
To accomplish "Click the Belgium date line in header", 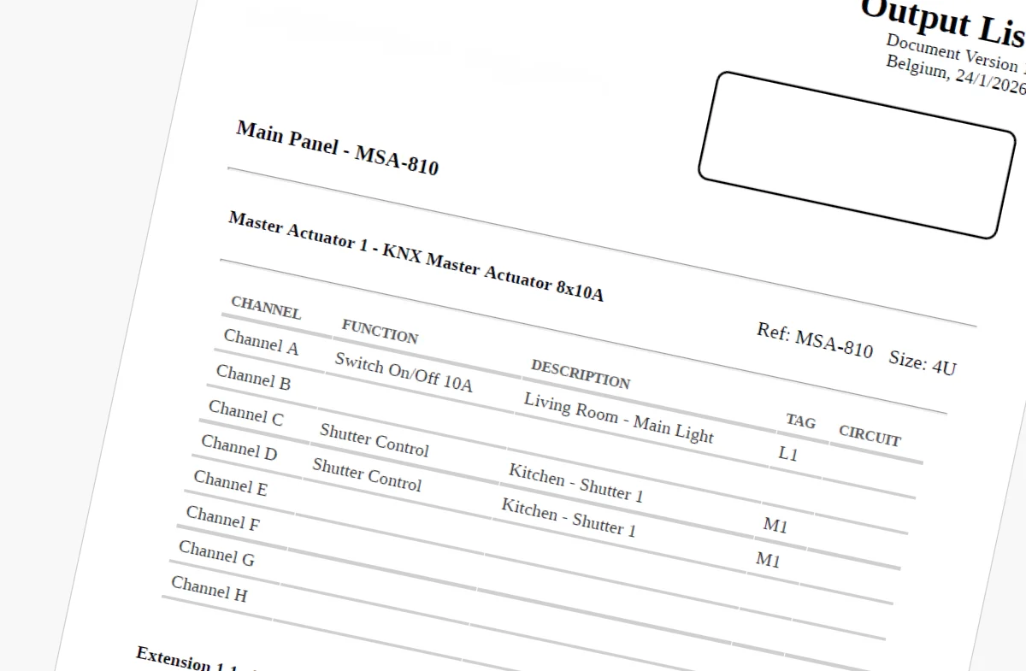I will click(x=954, y=75).
